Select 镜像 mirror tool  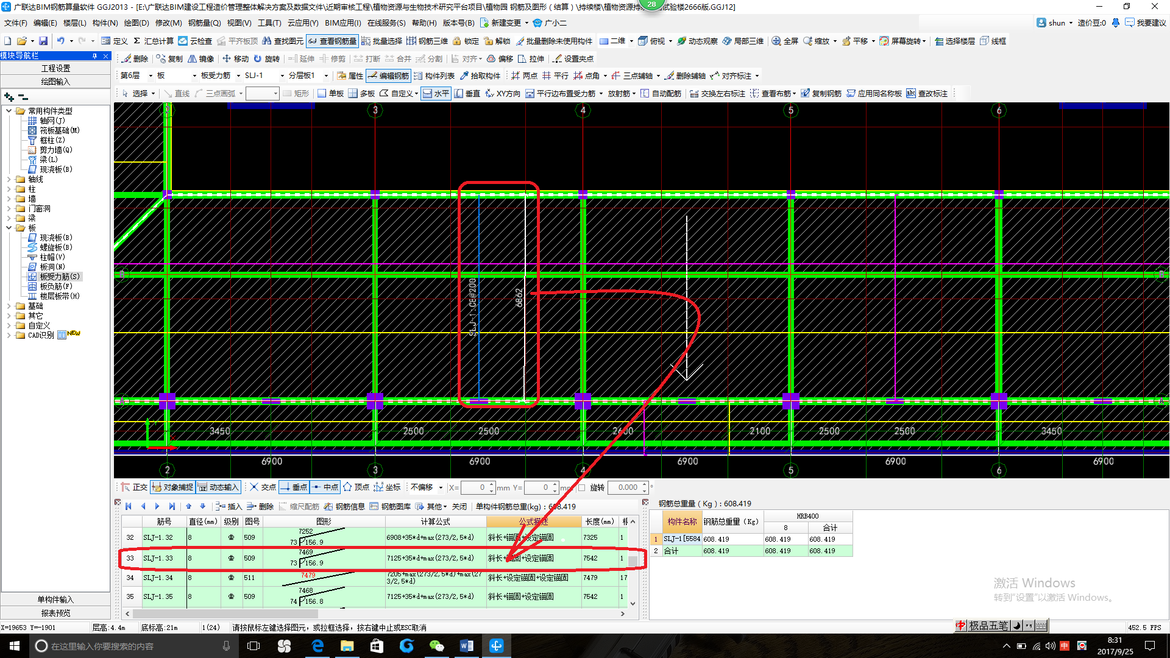[x=200, y=58]
